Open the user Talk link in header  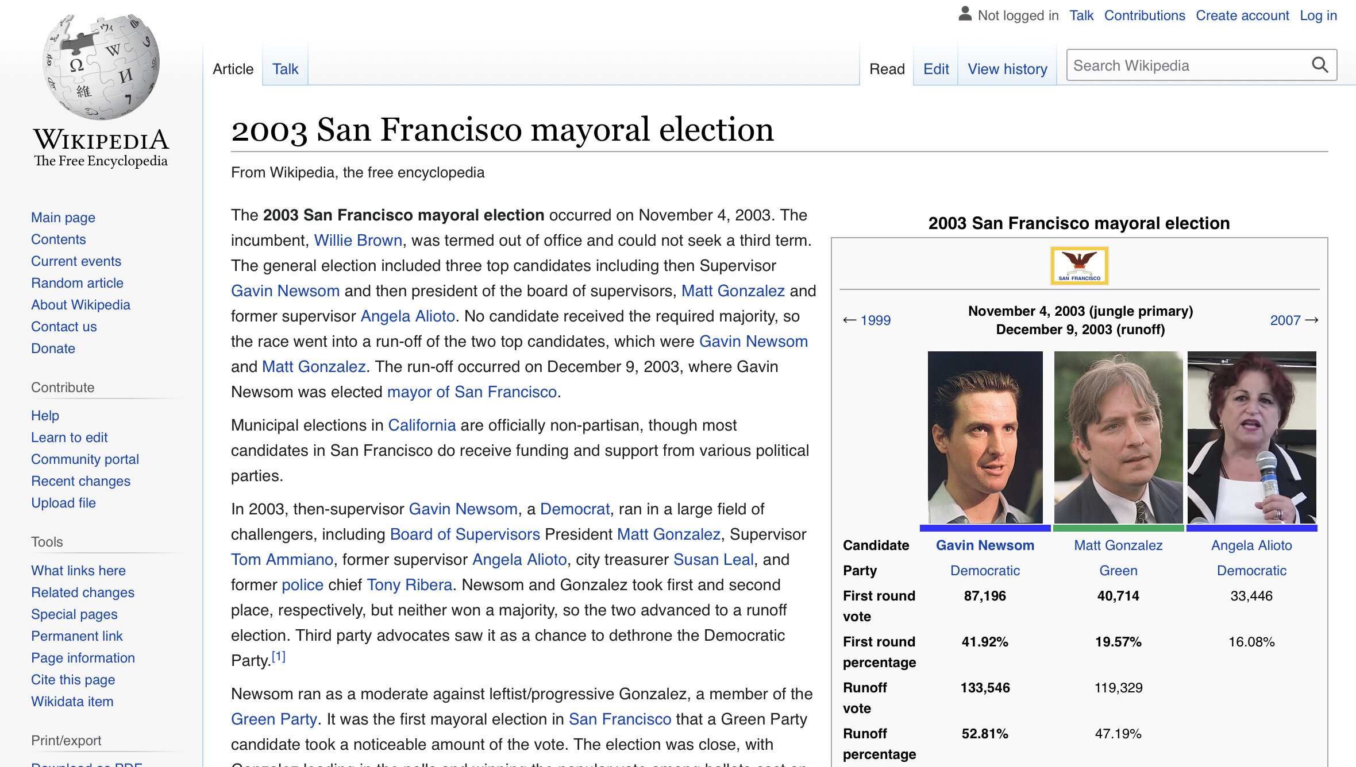point(1081,16)
